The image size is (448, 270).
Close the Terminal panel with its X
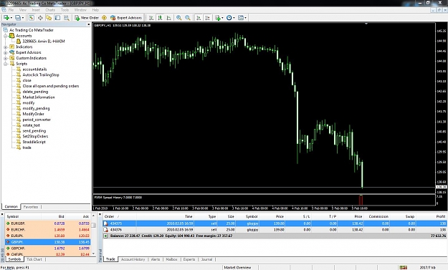click(100, 214)
